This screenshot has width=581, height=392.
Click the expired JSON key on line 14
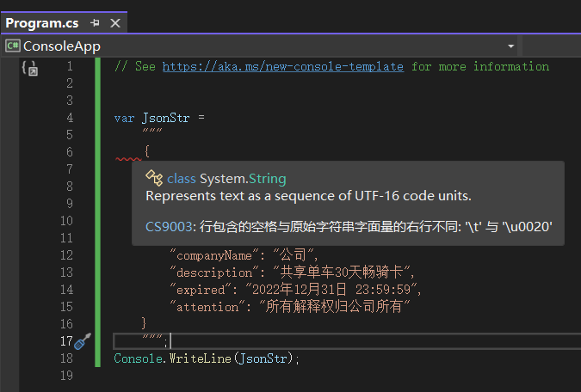(201, 290)
